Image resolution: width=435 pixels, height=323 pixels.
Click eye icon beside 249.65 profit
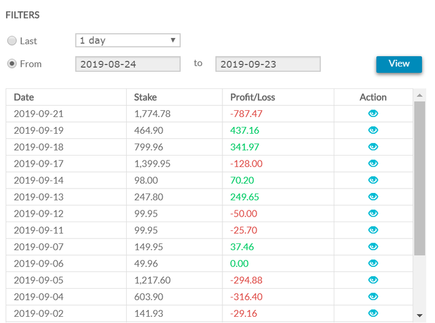[x=373, y=197]
